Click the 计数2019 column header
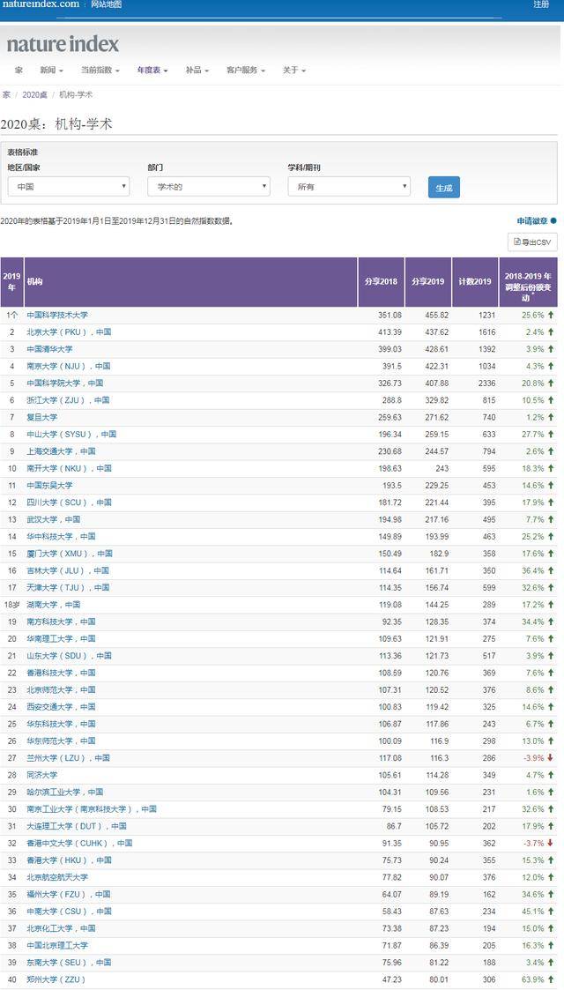 [x=475, y=282]
